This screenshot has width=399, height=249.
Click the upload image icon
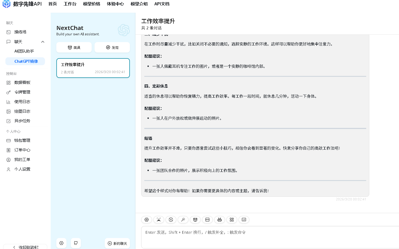(159, 220)
